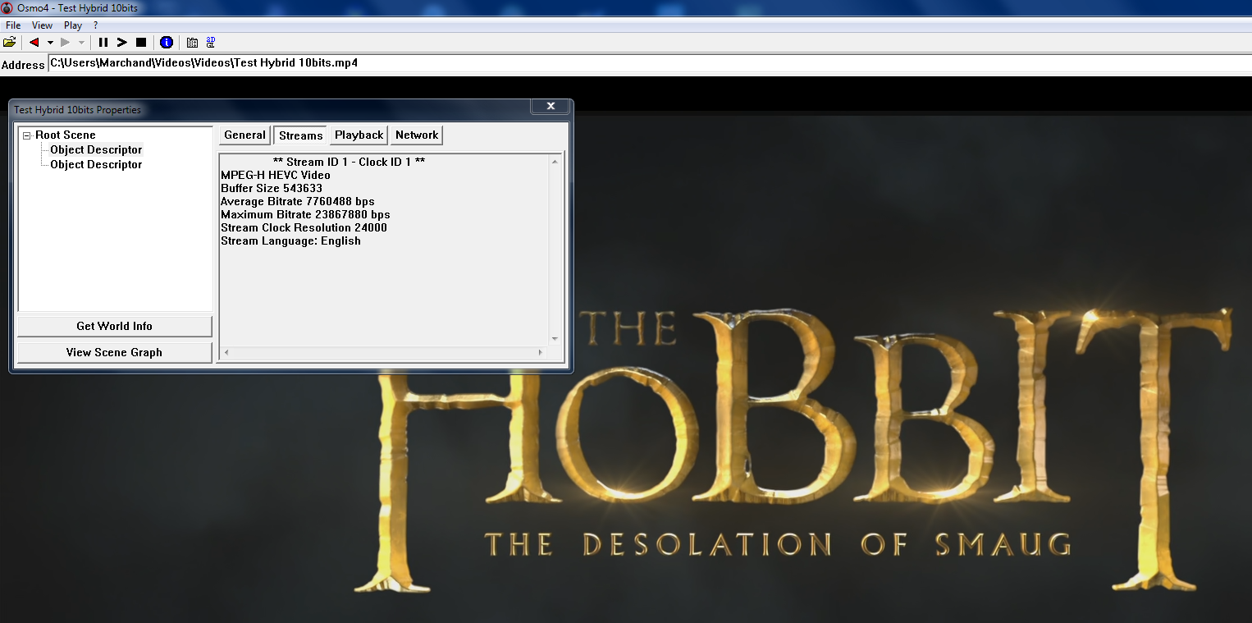
Task: Open the ? help menu
Action: (96, 25)
